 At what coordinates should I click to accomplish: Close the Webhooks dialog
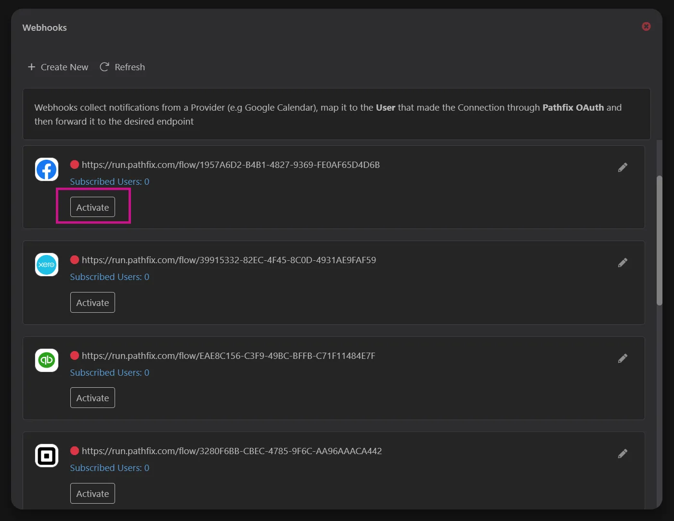point(646,26)
